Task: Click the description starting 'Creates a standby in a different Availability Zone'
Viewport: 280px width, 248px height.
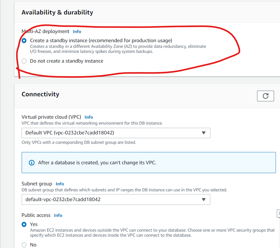Action: coord(118,49)
